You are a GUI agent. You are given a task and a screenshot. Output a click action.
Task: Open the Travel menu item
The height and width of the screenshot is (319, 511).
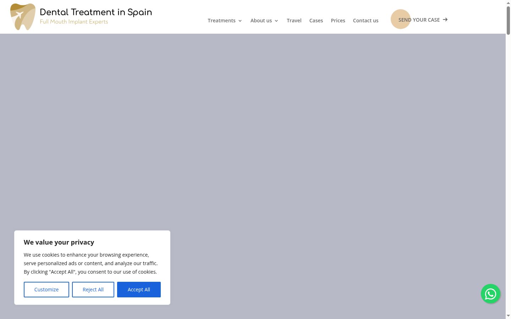click(294, 21)
